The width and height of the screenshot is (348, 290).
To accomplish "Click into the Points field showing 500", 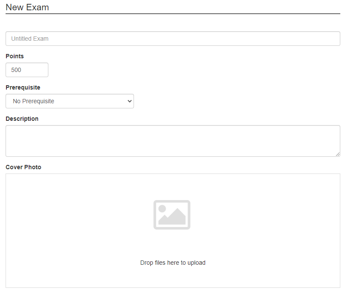I will tap(27, 70).
